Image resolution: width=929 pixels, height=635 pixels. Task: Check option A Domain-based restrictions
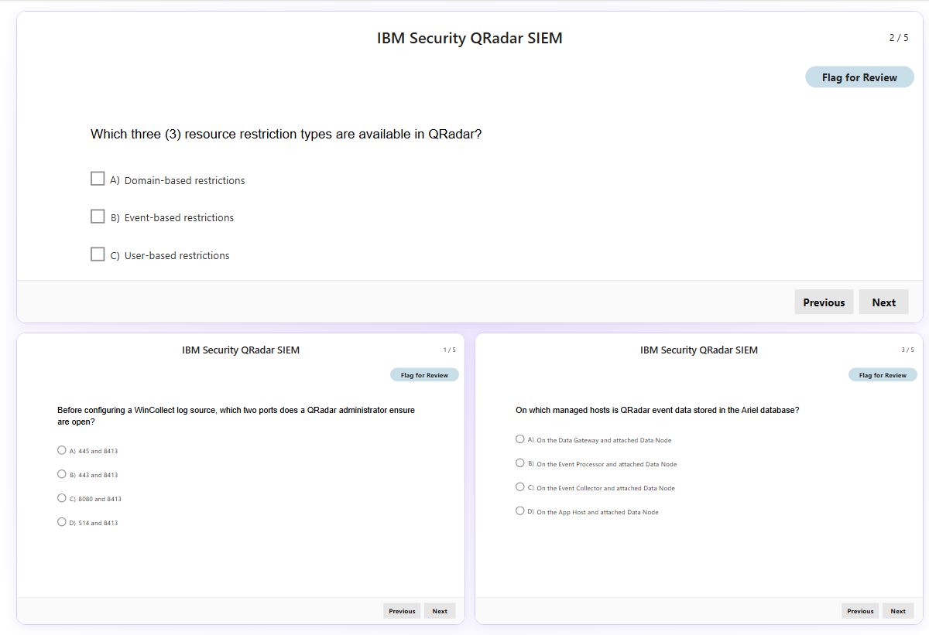click(x=98, y=179)
